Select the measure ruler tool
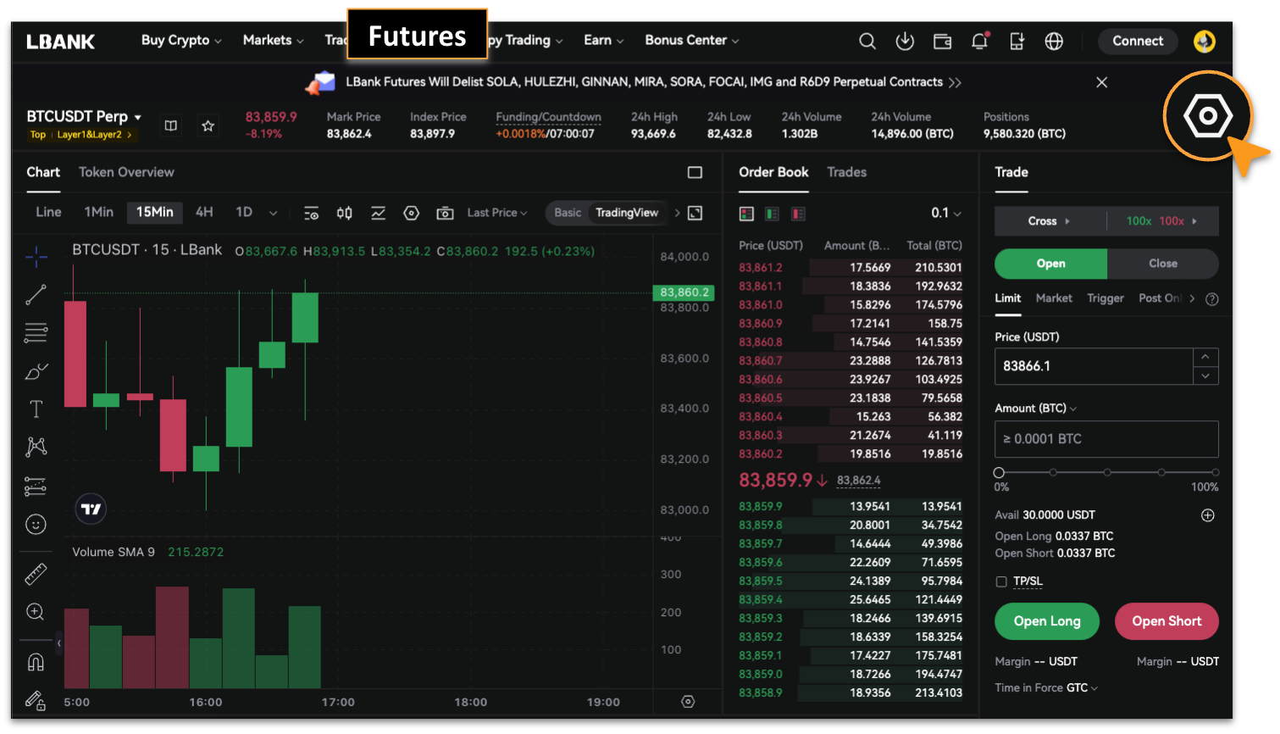The width and height of the screenshot is (1280, 734). pos(36,574)
